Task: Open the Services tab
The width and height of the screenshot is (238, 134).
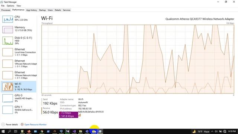Action: (x=67, y=10)
